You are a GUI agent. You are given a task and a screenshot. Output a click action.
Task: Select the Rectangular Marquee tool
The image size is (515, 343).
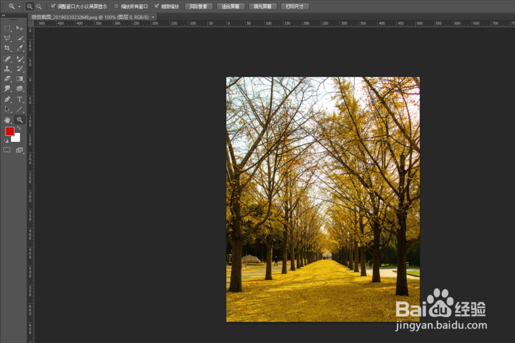tap(7, 28)
